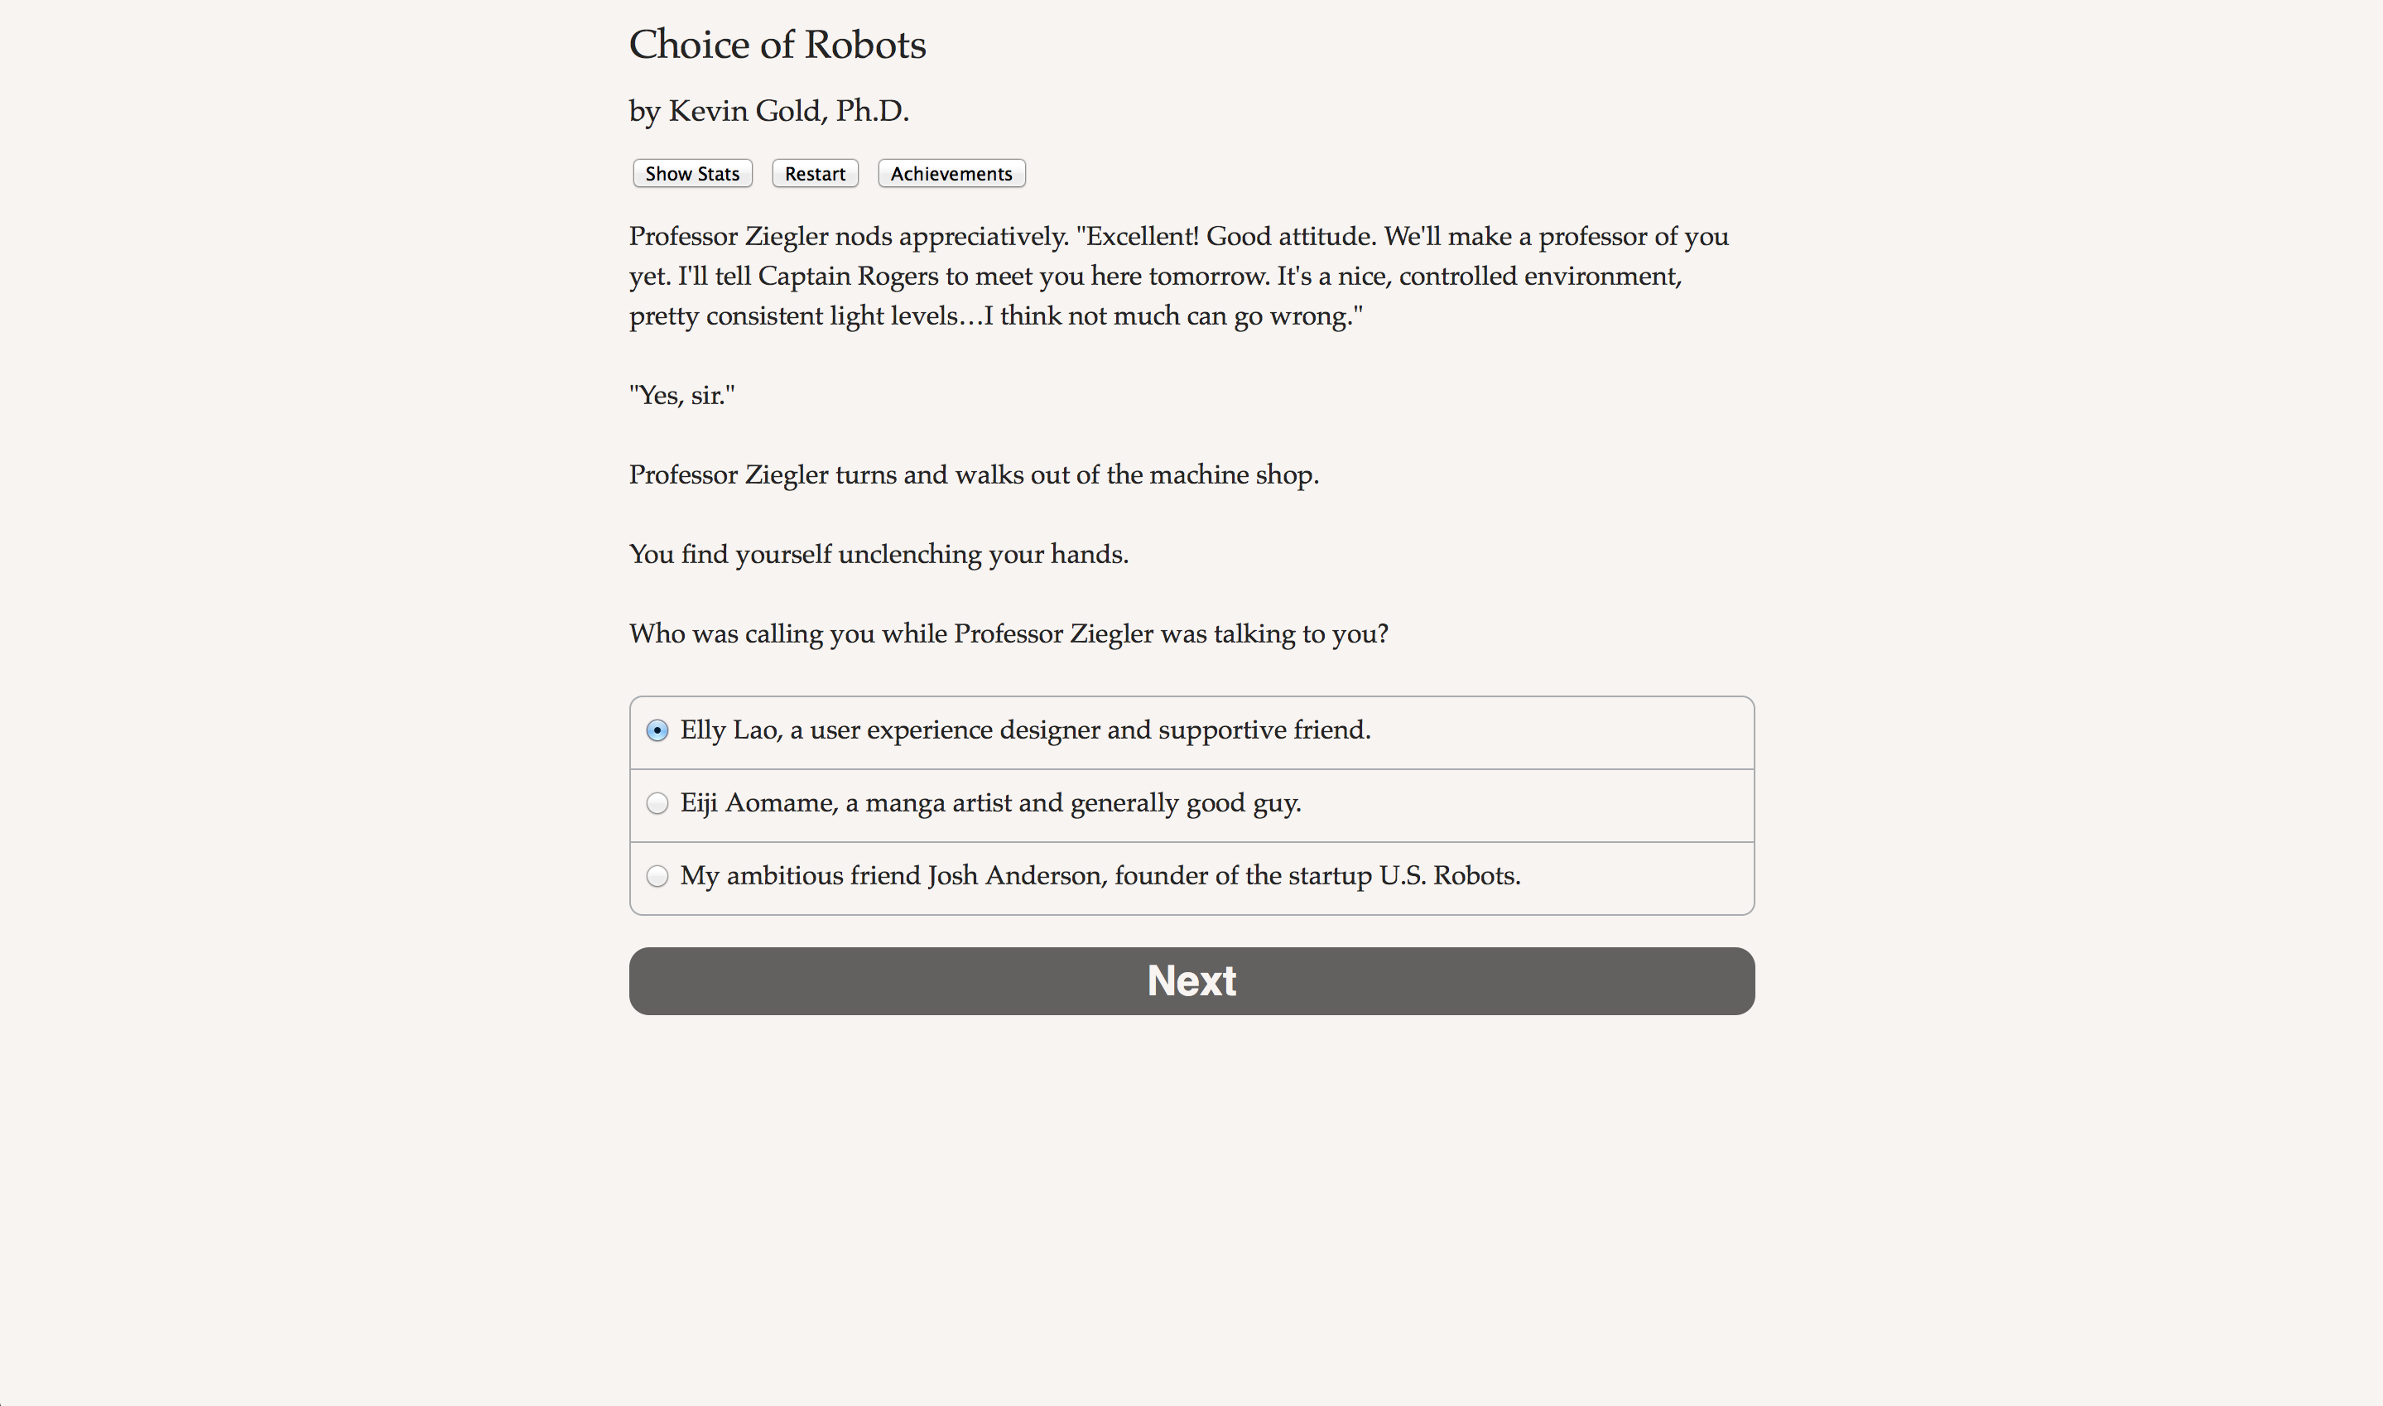Screen dimensions: 2383x1406
Task: Open the Show Stats screen
Action: pos(692,173)
